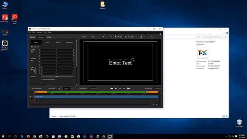This screenshot has height=139, width=247.
Task: Toggle visibility eye of Enter Text layer
Action: (30, 97)
